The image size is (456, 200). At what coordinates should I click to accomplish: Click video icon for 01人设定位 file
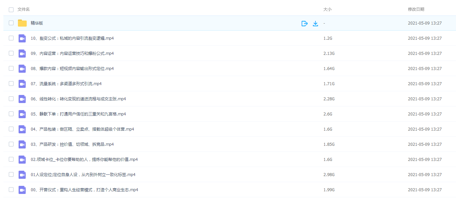point(22,175)
